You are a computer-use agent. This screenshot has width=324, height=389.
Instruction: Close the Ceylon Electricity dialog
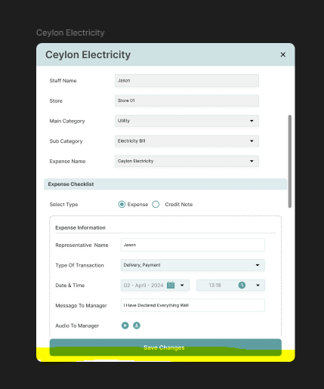point(283,54)
